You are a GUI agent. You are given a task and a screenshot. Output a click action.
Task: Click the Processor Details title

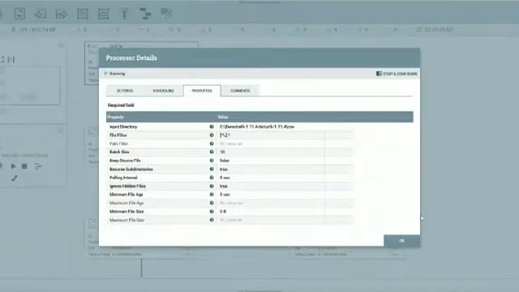[131, 58]
